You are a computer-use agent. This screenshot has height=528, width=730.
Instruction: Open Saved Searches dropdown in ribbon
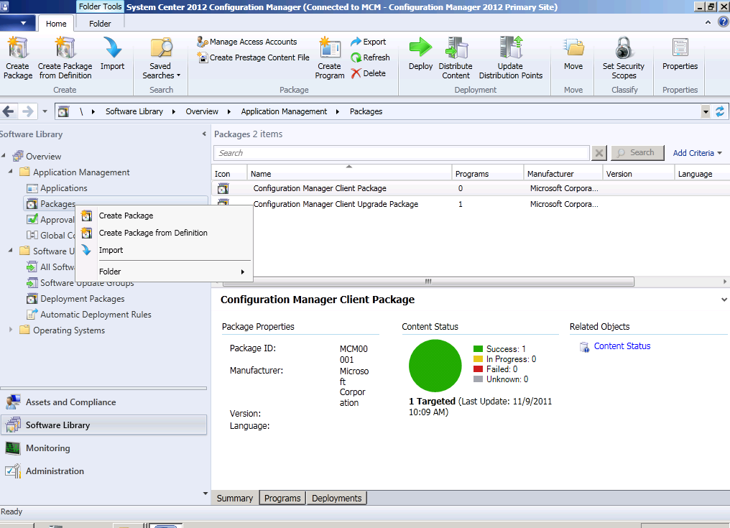point(161,57)
